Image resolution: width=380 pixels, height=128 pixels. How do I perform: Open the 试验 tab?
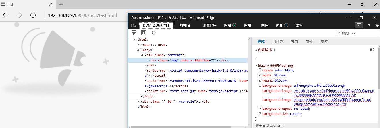pyautogui.click(x=299, y=25)
